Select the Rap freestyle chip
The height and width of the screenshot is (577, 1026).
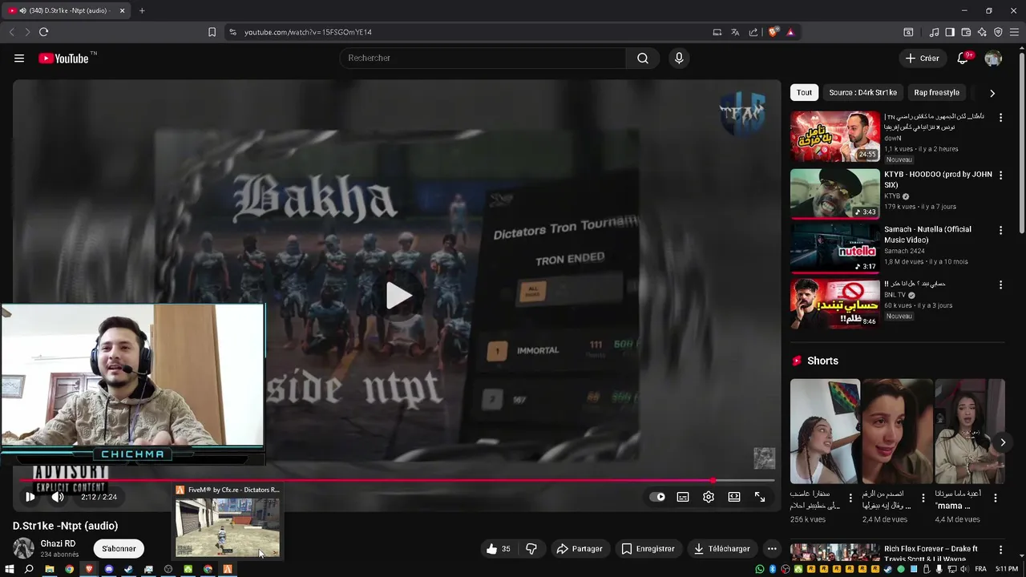tap(936, 92)
